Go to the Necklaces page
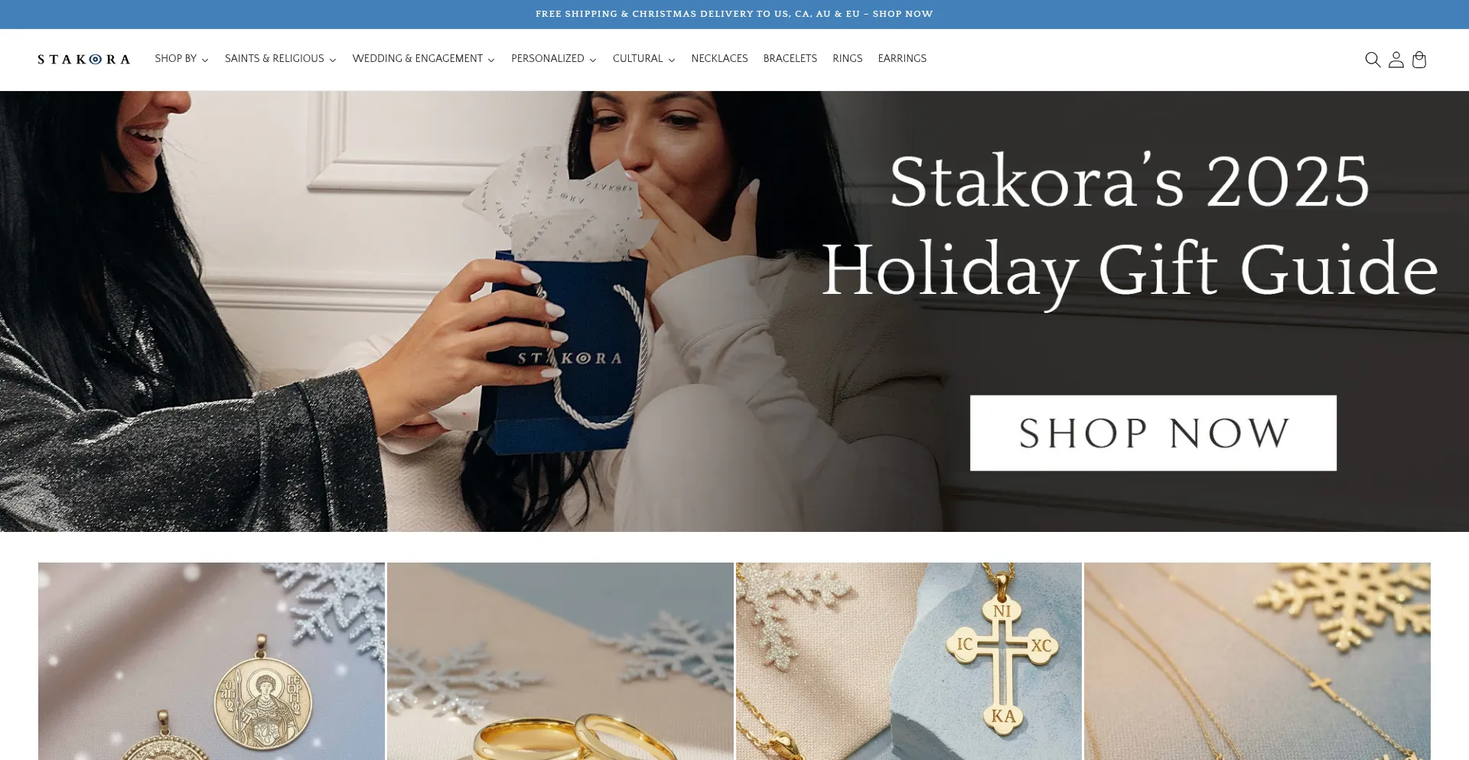Image resolution: width=1469 pixels, height=760 pixels. tap(719, 59)
